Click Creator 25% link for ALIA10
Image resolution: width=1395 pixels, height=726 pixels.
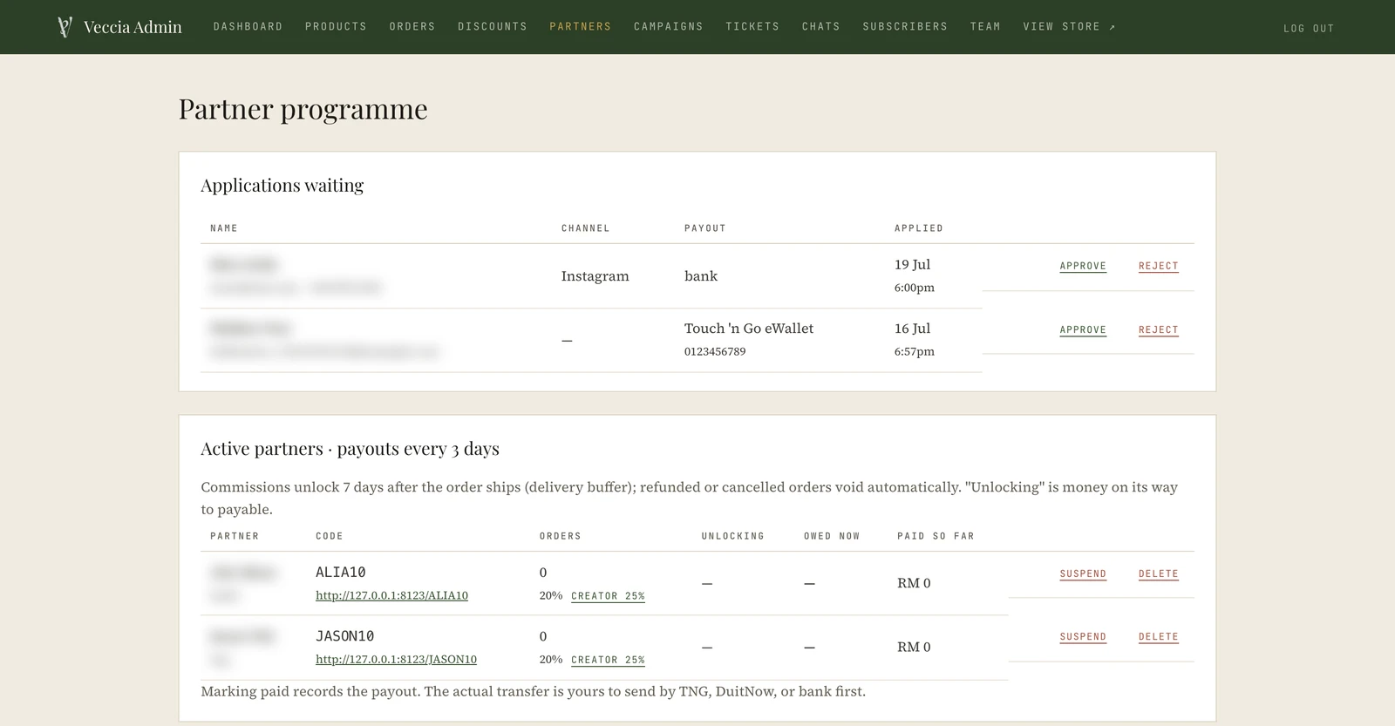tap(608, 596)
